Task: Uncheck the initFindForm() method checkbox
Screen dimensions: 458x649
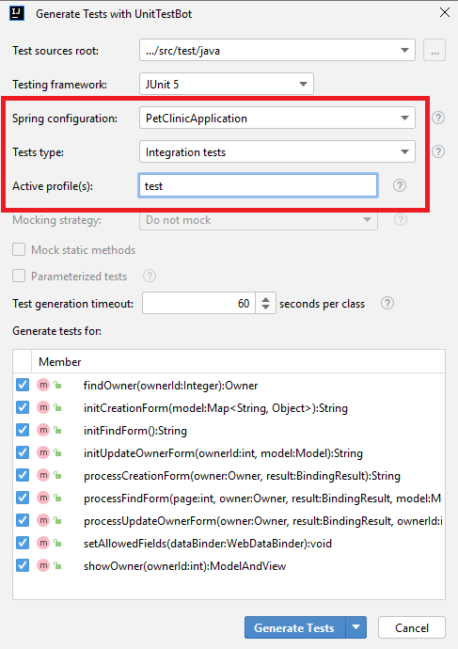Action: pos(23,430)
